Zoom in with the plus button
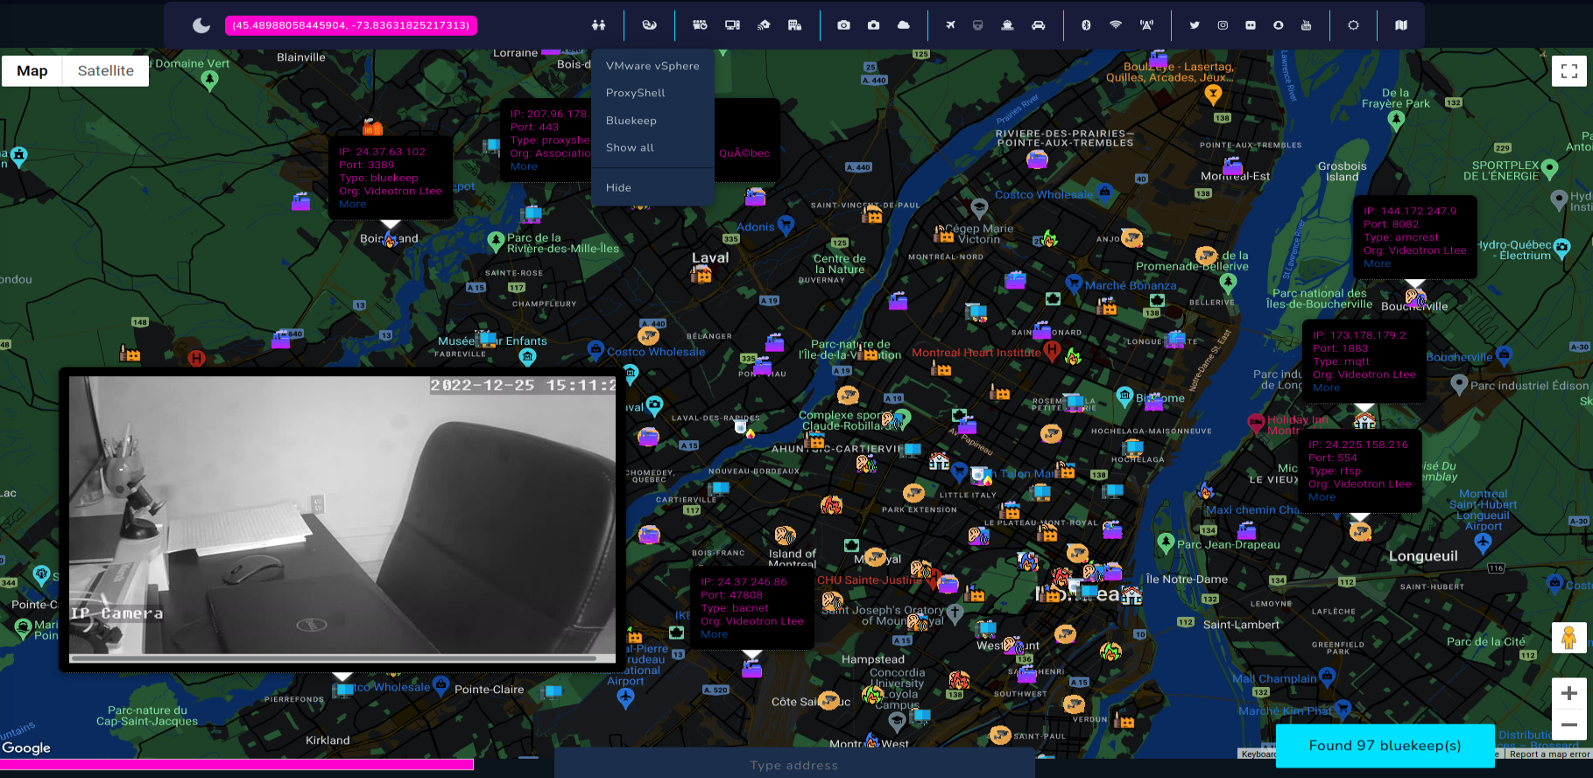The width and height of the screenshot is (1593, 778). [x=1569, y=693]
